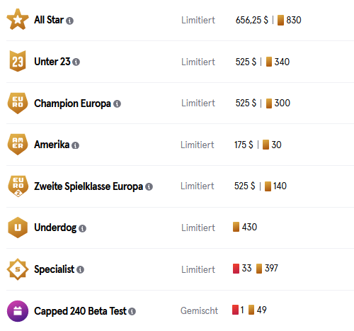The height and width of the screenshot is (331, 354).
Task: Show info for Champion Europa
Action: [117, 103]
